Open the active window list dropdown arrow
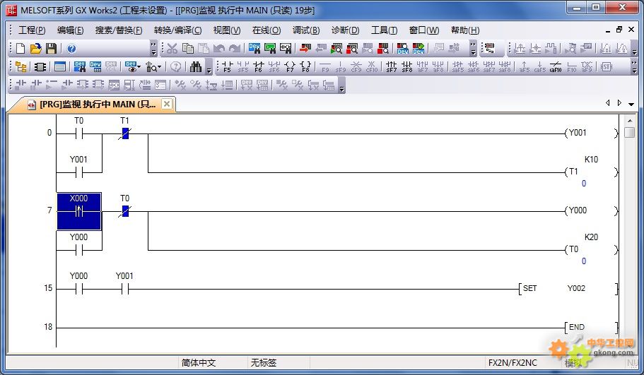The height and width of the screenshot is (375, 644). [x=631, y=104]
